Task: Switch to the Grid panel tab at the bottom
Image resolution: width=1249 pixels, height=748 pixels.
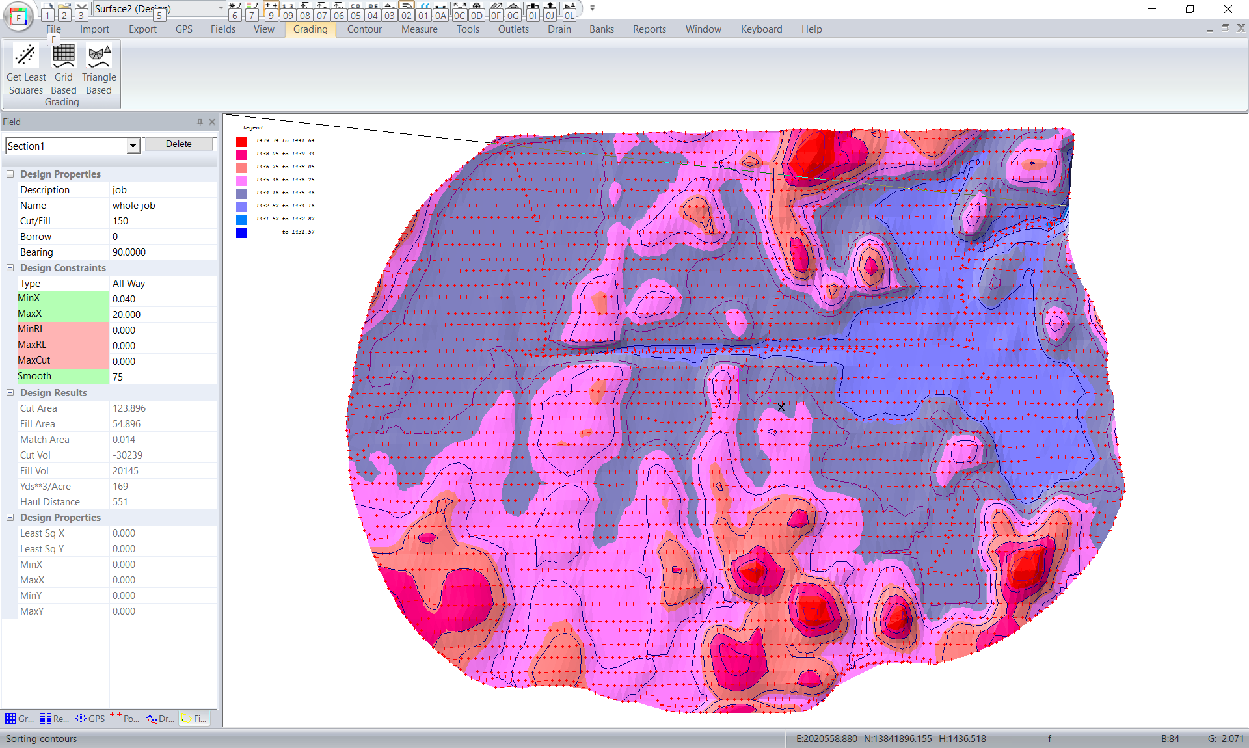Action: pyautogui.click(x=19, y=719)
